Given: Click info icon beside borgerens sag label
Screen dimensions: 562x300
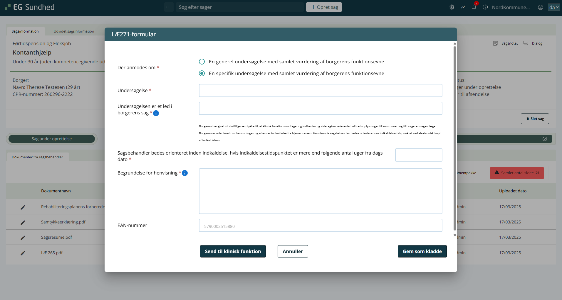Looking at the screenshot, I should 156,113.
